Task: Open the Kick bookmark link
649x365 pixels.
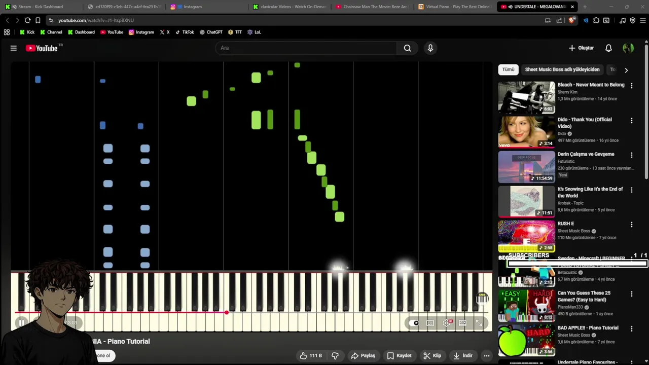Action: click(x=27, y=32)
